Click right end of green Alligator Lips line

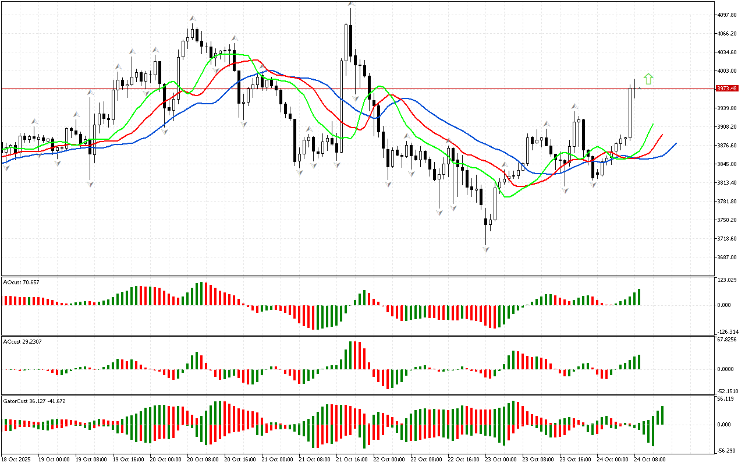point(653,124)
